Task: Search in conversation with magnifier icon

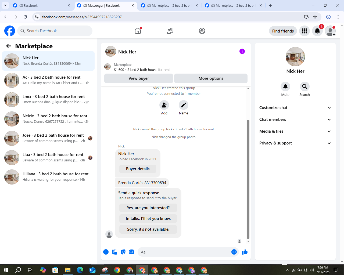Action: pos(304,86)
